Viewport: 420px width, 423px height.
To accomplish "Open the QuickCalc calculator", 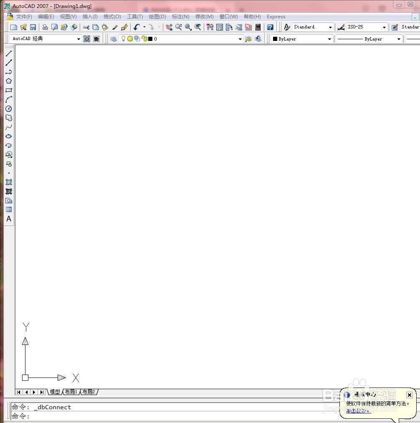I will (x=258, y=27).
